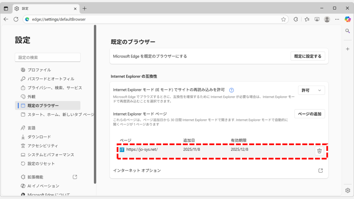Click the 設定の検索 search field
This screenshot has width=354, height=199.
tap(47, 57)
